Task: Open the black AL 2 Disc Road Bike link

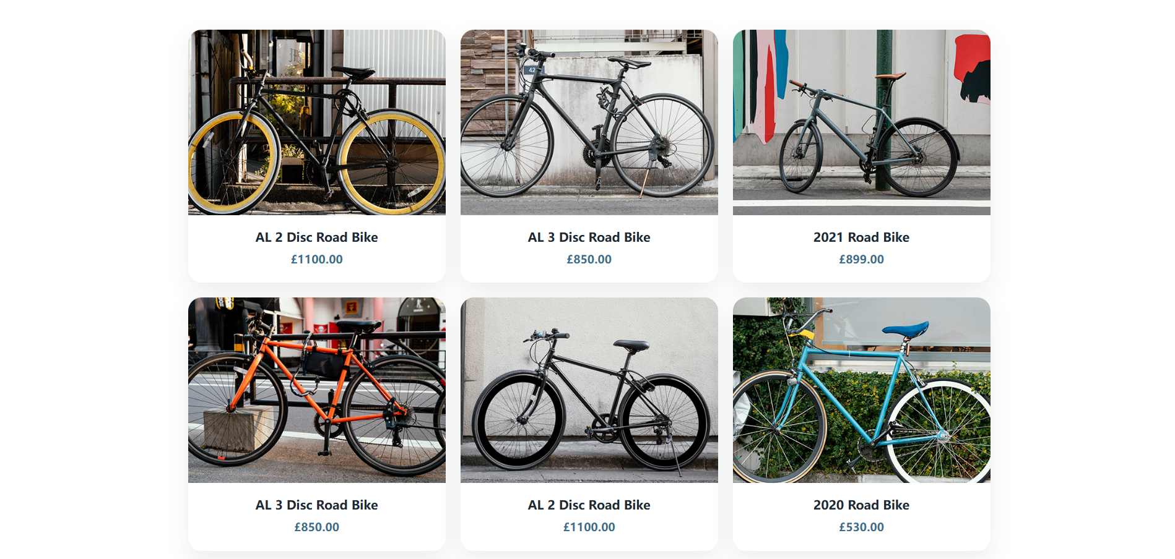Action: point(588,505)
